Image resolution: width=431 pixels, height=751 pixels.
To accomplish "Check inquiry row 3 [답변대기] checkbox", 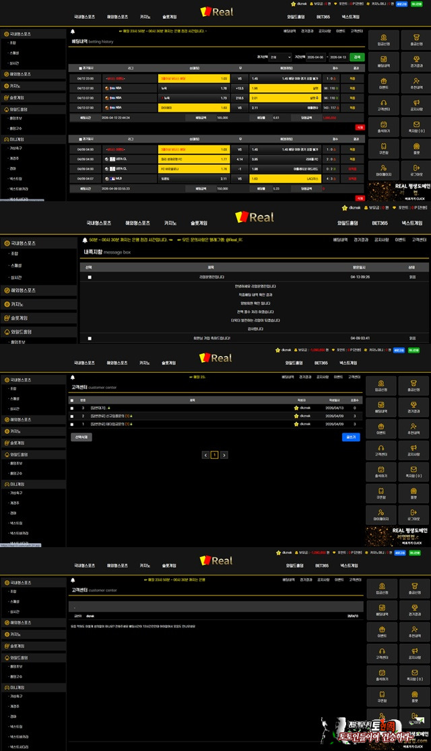I will 72,408.
